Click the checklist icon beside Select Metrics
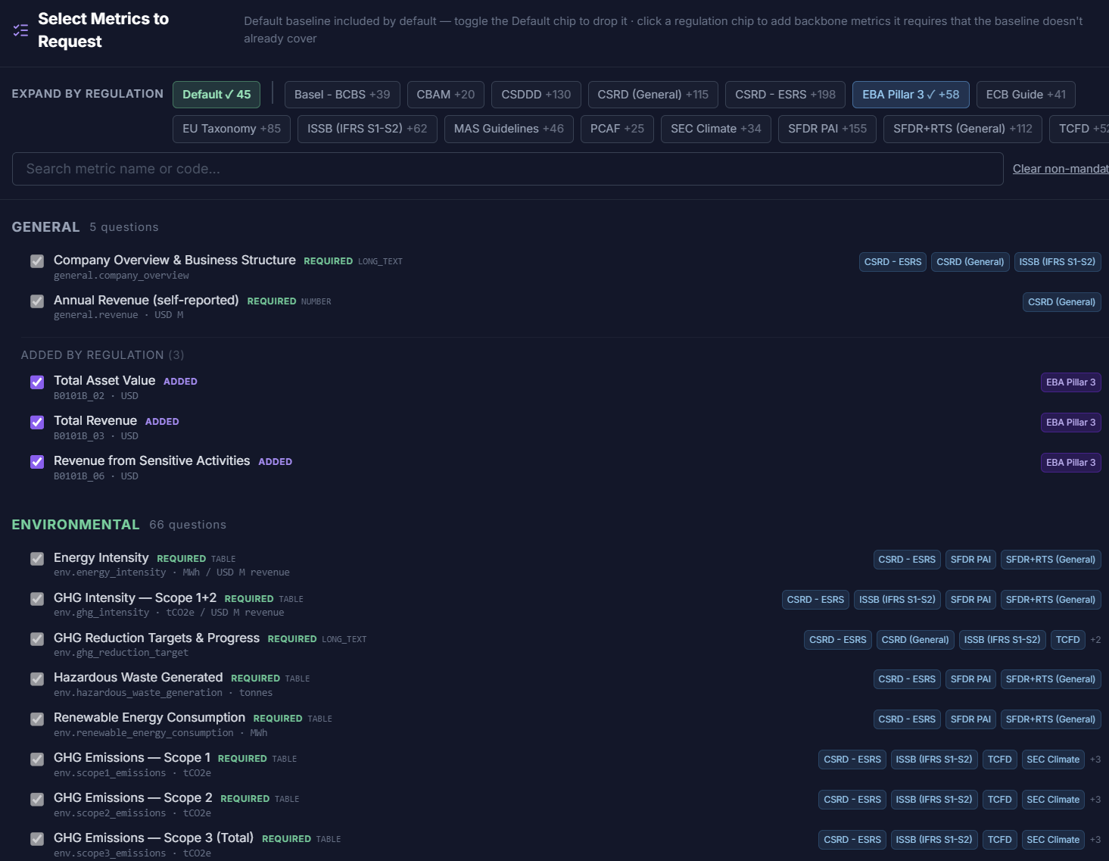The height and width of the screenshot is (861, 1109). 20,30
